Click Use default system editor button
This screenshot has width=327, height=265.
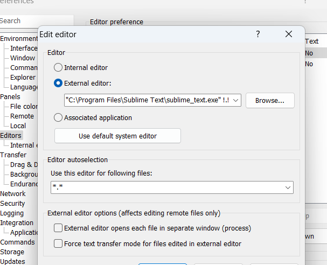tap(117, 136)
